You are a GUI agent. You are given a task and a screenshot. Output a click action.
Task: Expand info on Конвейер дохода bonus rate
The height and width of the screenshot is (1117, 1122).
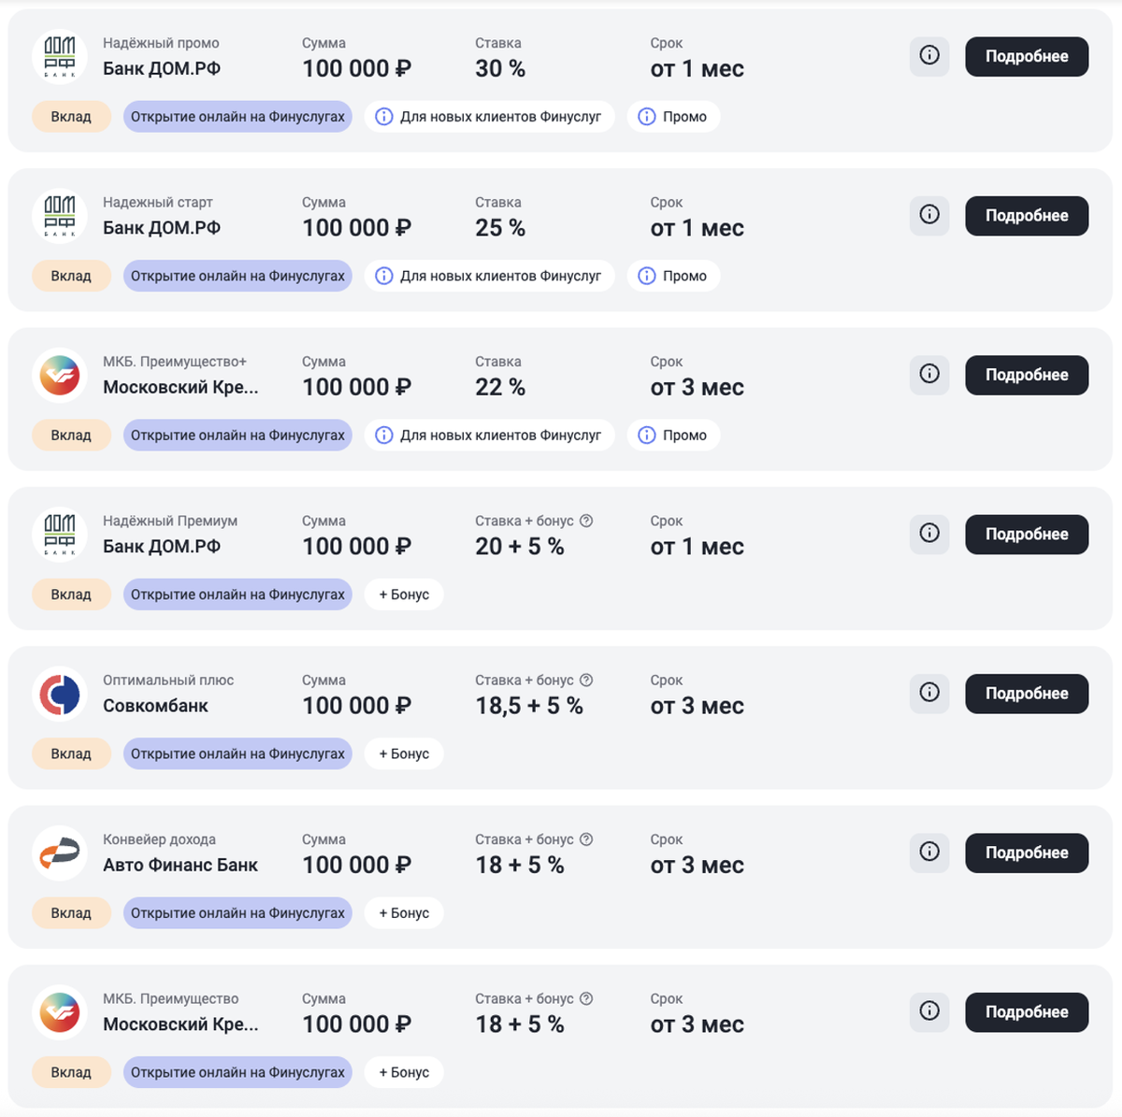[x=586, y=839]
